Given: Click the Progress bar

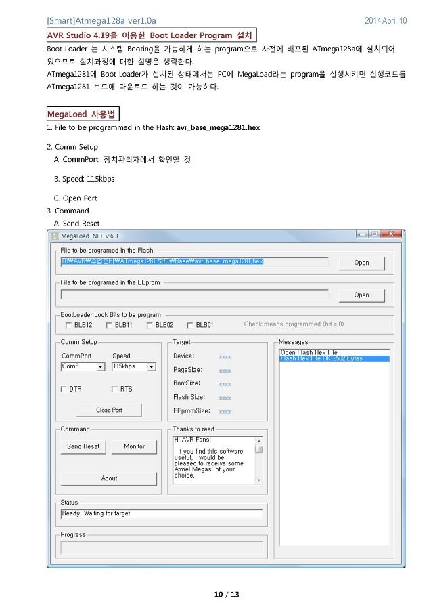Looking at the screenshot, I should point(162,548).
